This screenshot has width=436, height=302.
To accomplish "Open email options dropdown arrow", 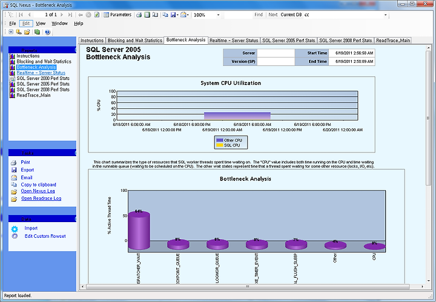I will [188, 15].
